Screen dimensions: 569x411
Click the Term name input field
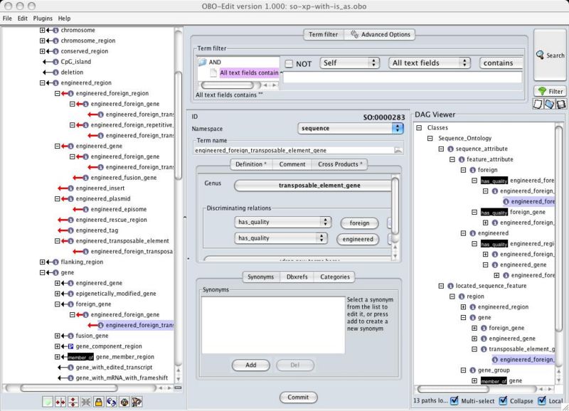294,150
